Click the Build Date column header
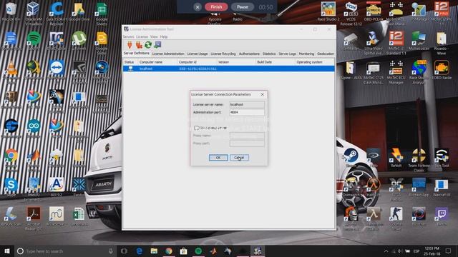 click(275, 62)
